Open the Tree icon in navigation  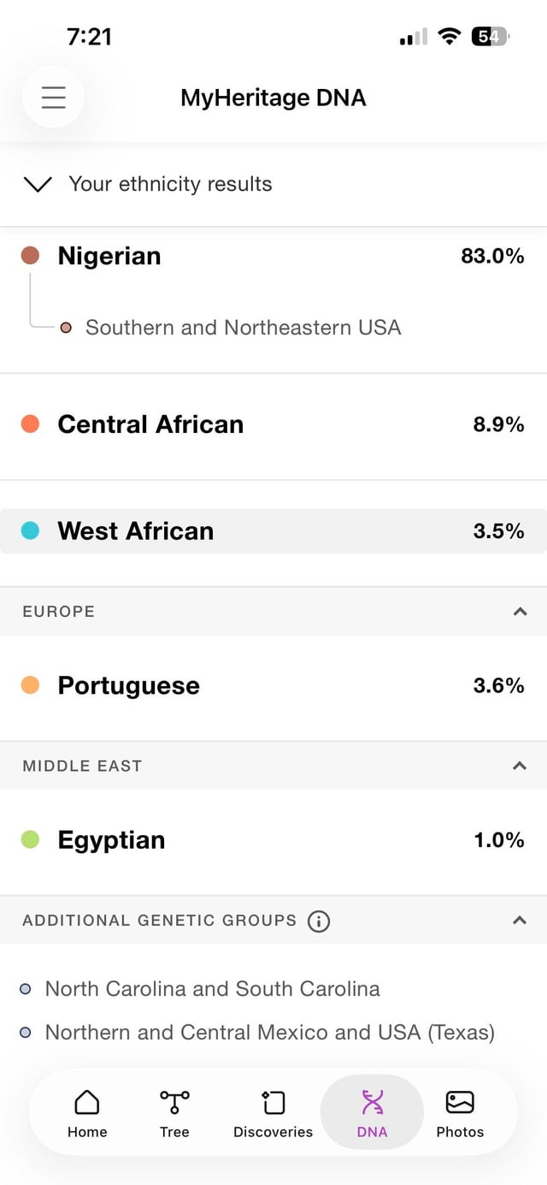click(174, 1110)
